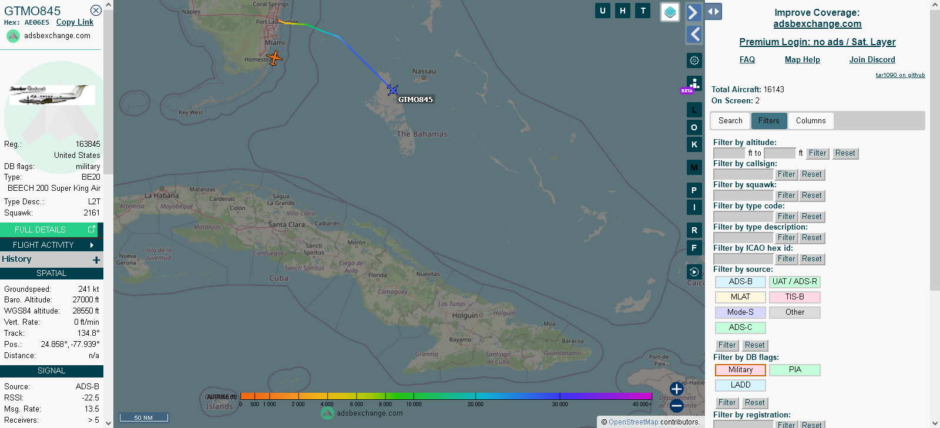Viewport: 940px width, 428px height.
Task: Click the maximum altitude input field
Action: pos(780,153)
